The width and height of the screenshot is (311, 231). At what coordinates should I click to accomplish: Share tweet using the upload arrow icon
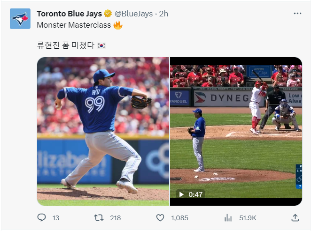tap(295, 218)
